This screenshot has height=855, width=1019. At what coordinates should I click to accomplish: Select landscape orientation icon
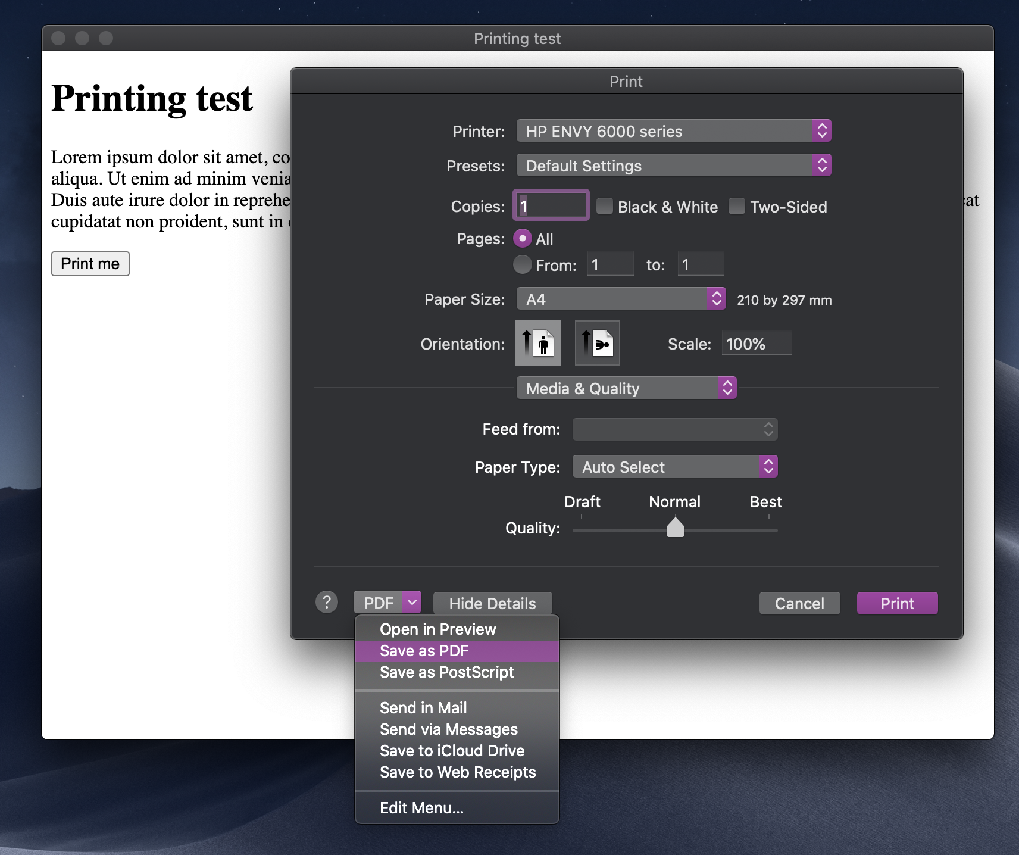tap(597, 343)
